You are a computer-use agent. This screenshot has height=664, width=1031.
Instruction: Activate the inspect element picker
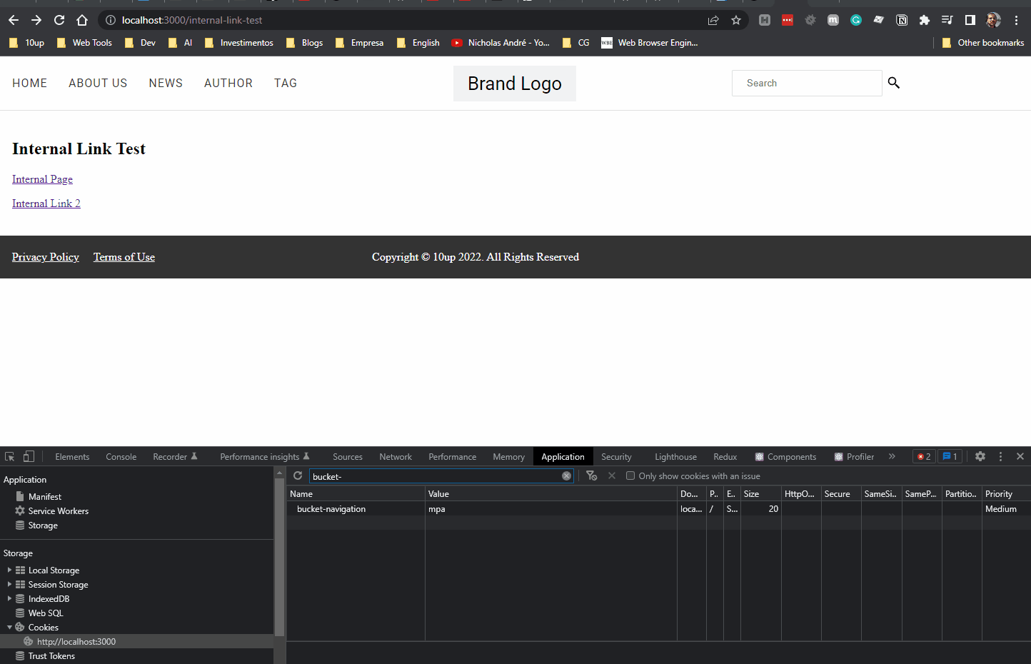(10, 456)
